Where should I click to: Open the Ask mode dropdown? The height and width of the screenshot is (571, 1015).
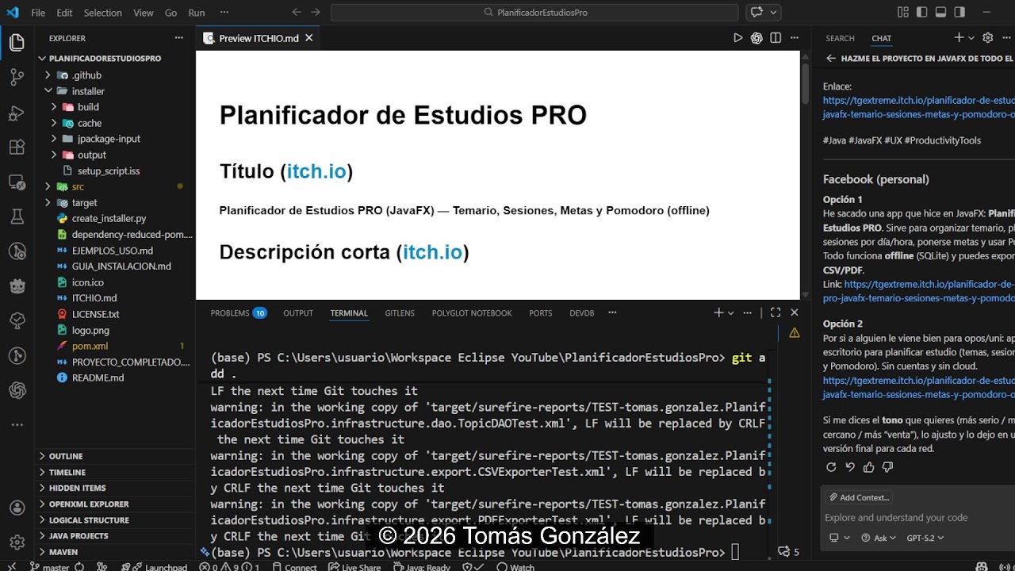tap(880, 538)
